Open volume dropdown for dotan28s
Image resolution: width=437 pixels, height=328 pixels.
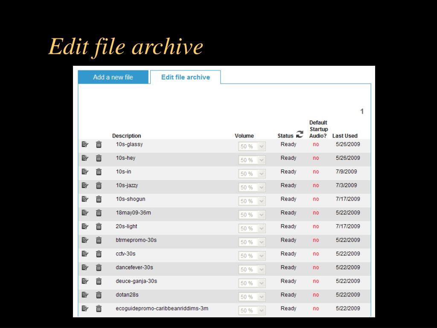click(x=252, y=296)
